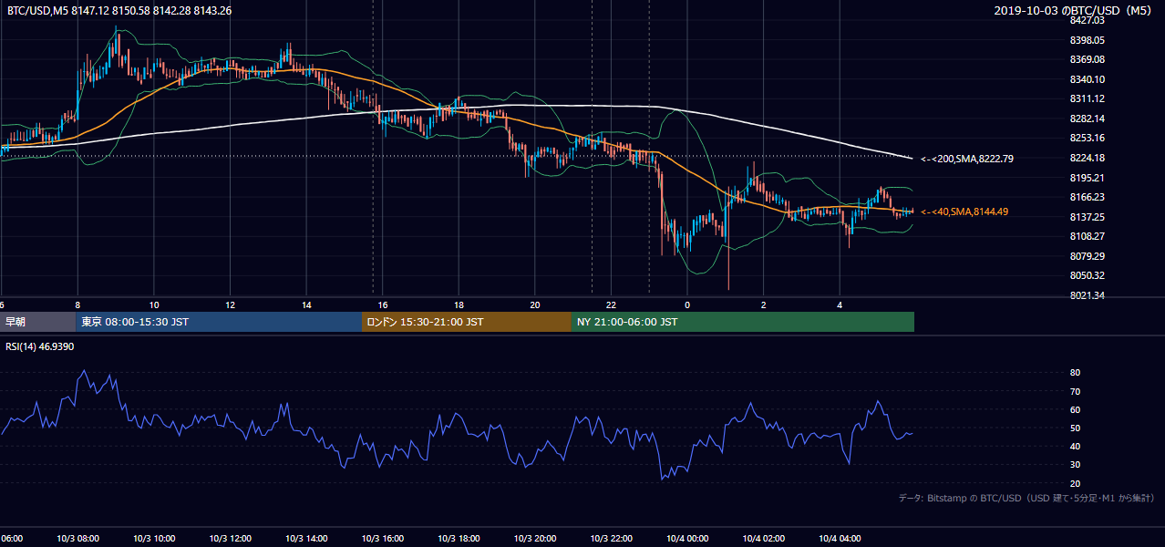Click hour tick 18 under price chart

click(x=459, y=304)
